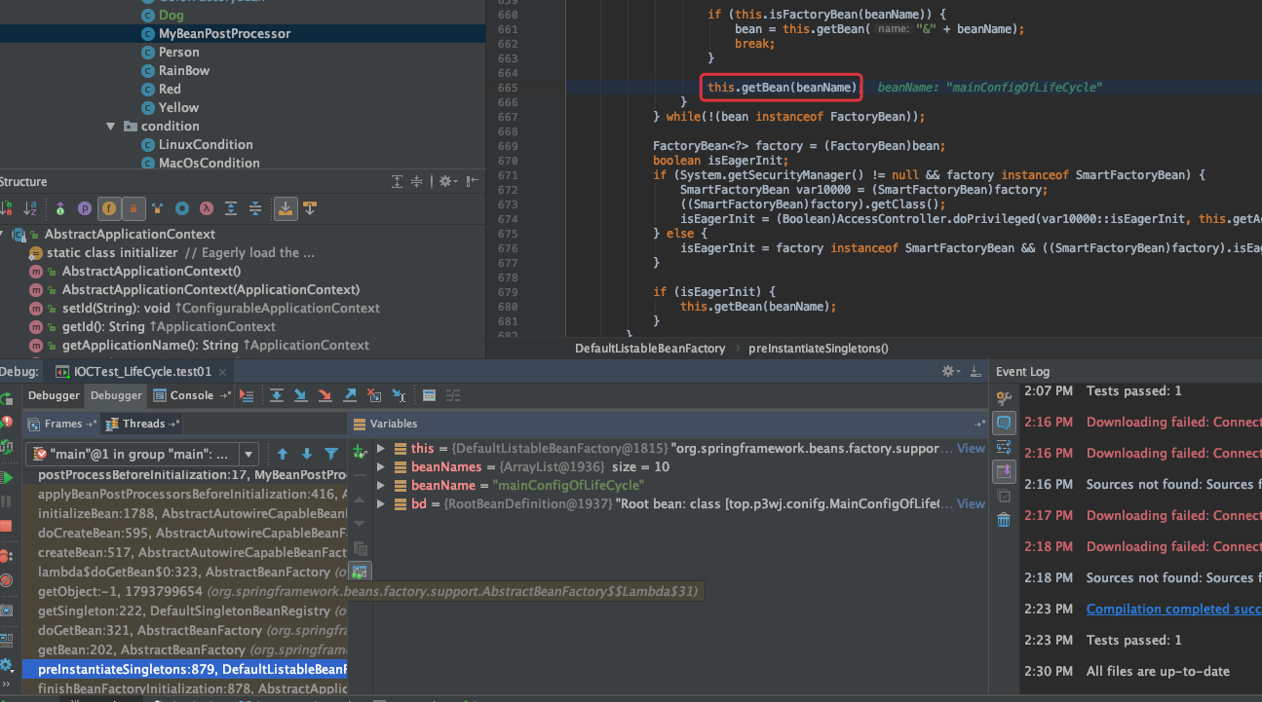
Task: Click Step Into debugger icon
Action: coord(301,395)
